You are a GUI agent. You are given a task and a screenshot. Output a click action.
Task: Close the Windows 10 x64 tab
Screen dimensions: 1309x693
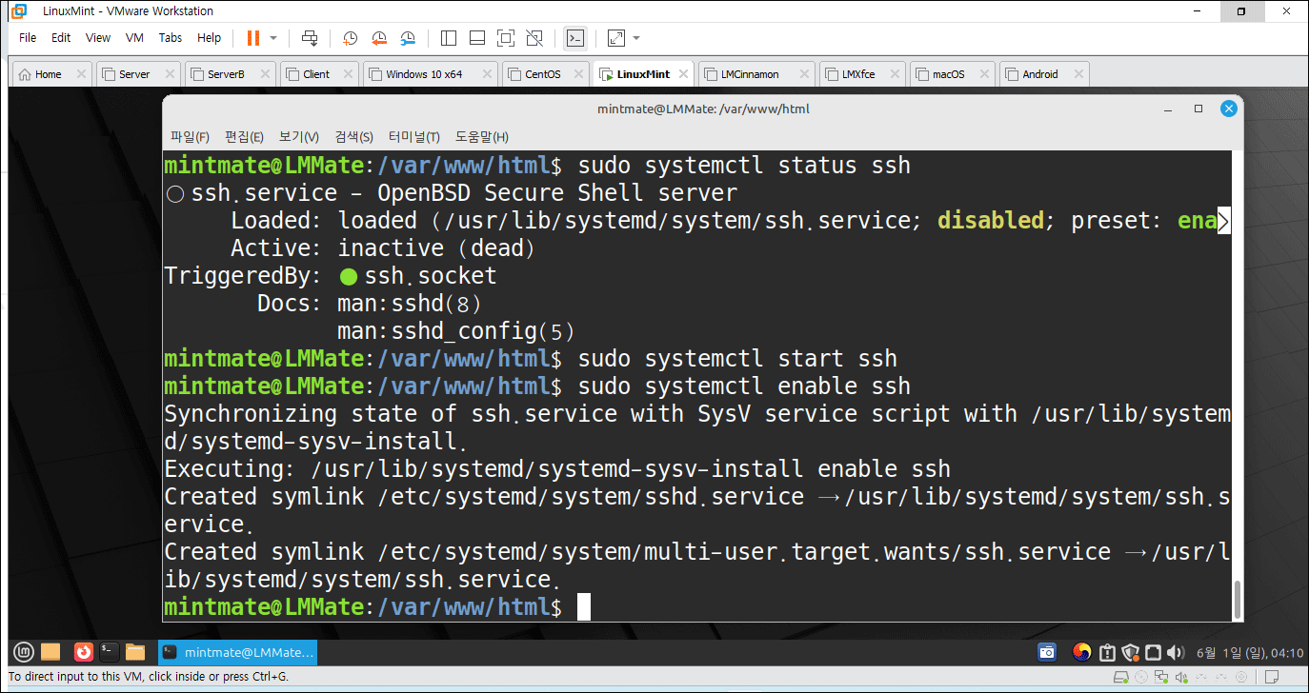point(488,74)
